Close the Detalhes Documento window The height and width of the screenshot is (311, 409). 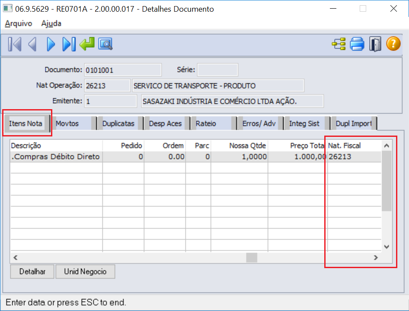coord(393,9)
